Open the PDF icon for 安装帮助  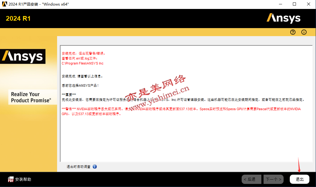(x=11, y=179)
